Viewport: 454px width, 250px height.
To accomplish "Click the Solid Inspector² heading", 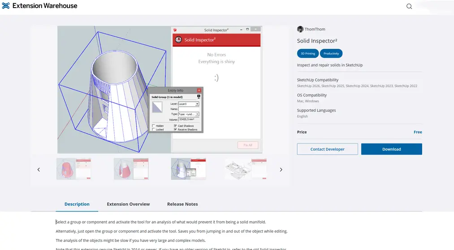I will coord(317,41).
